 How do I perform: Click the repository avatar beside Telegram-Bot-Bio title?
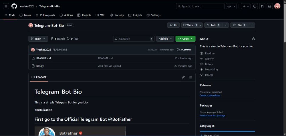tap(31, 25)
